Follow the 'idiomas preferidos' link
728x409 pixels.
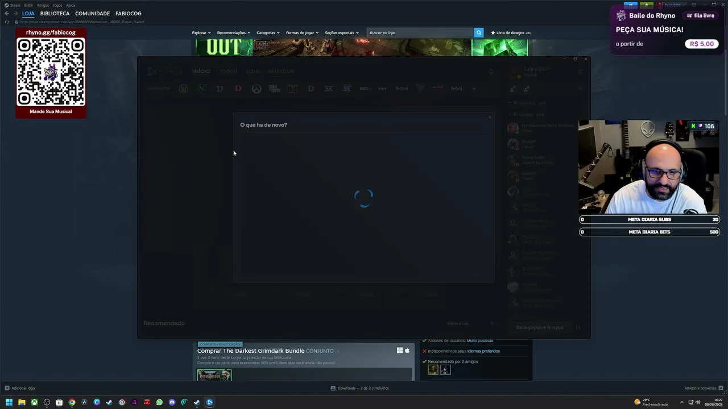click(x=483, y=351)
